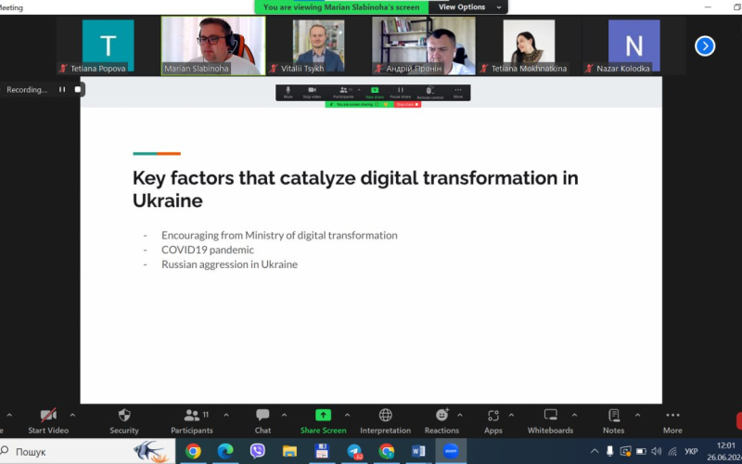Viewport: 742px width, 464px height.
Task: Click New share in the shared screen toolbar
Action: point(375,92)
